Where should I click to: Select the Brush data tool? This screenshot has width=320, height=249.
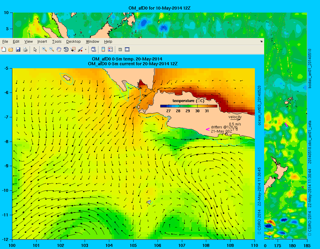click(x=80, y=49)
